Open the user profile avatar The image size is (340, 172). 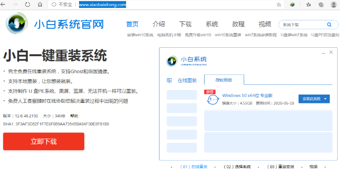333,5
